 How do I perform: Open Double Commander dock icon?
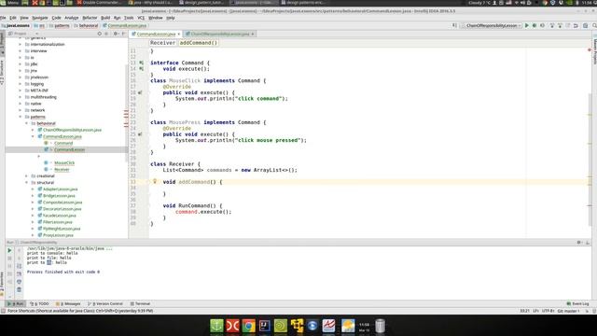pos(232,326)
